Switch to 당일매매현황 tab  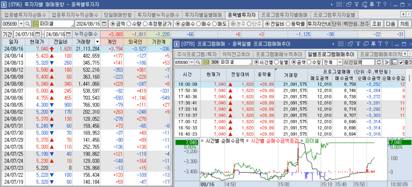(x=118, y=15)
